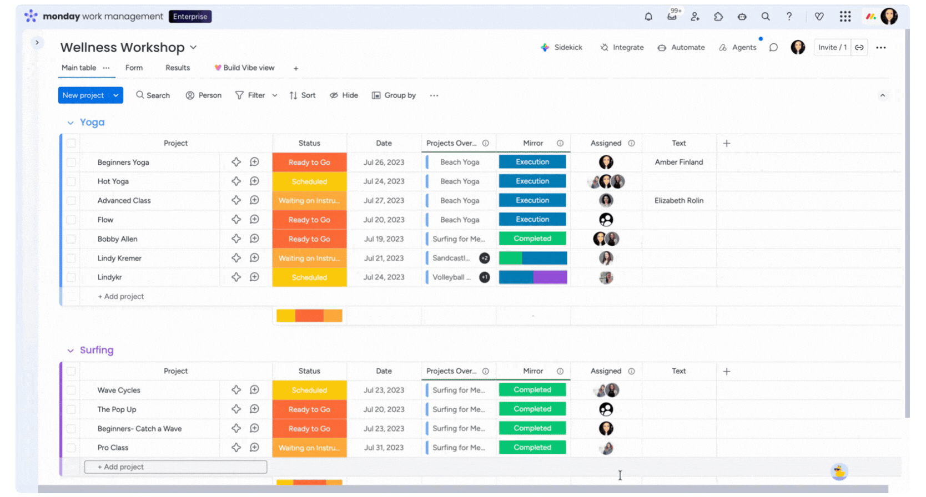The image size is (926, 497).
Task: Click the Automate button
Action: click(681, 48)
